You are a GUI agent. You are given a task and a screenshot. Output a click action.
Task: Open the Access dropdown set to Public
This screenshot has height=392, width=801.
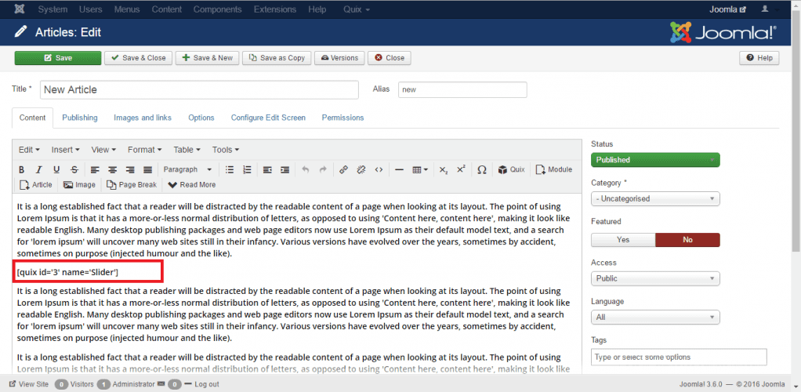coord(655,278)
